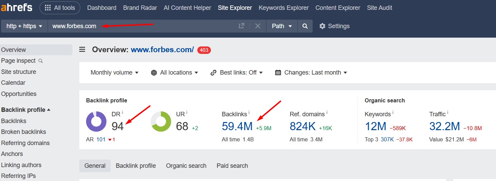Click the Ahrefs logo
Image resolution: width=496 pixels, height=181 pixels.
17,7
